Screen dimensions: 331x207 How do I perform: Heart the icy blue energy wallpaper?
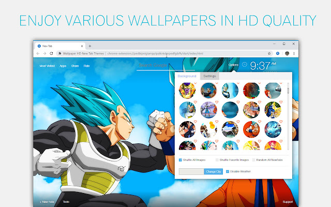[281, 122]
